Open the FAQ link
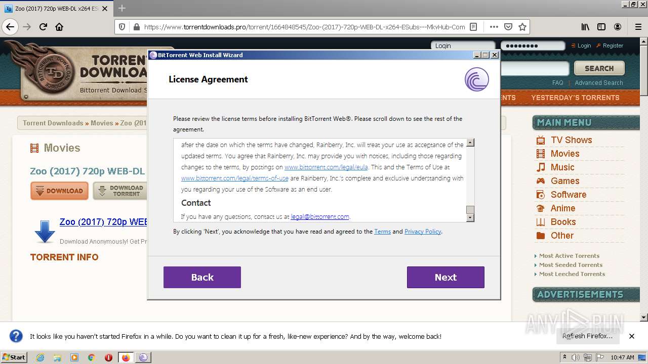The image size is (648, 364). (x=557, y=82)
